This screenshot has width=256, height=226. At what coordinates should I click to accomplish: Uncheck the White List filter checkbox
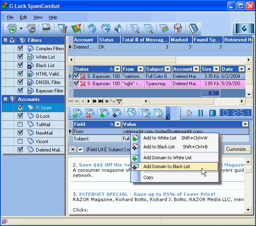[x=20, y=57]
